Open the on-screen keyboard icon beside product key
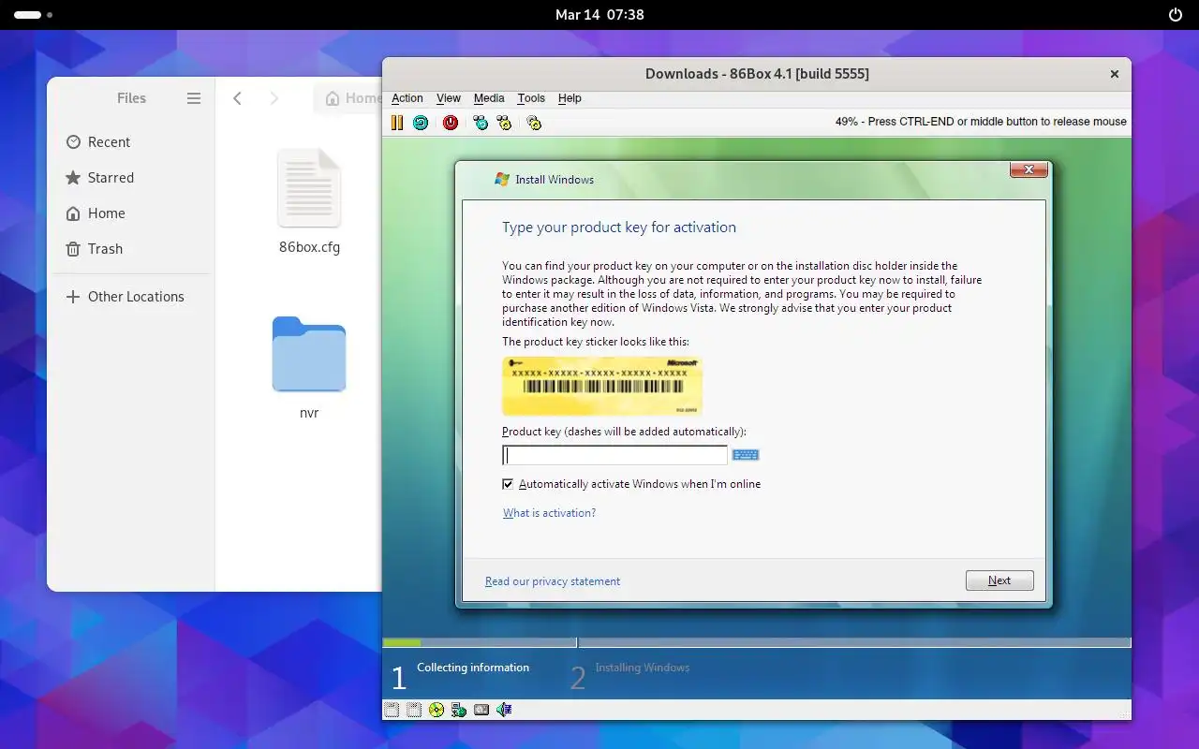This screenshot has height=749, width=1199. (746, 455)
